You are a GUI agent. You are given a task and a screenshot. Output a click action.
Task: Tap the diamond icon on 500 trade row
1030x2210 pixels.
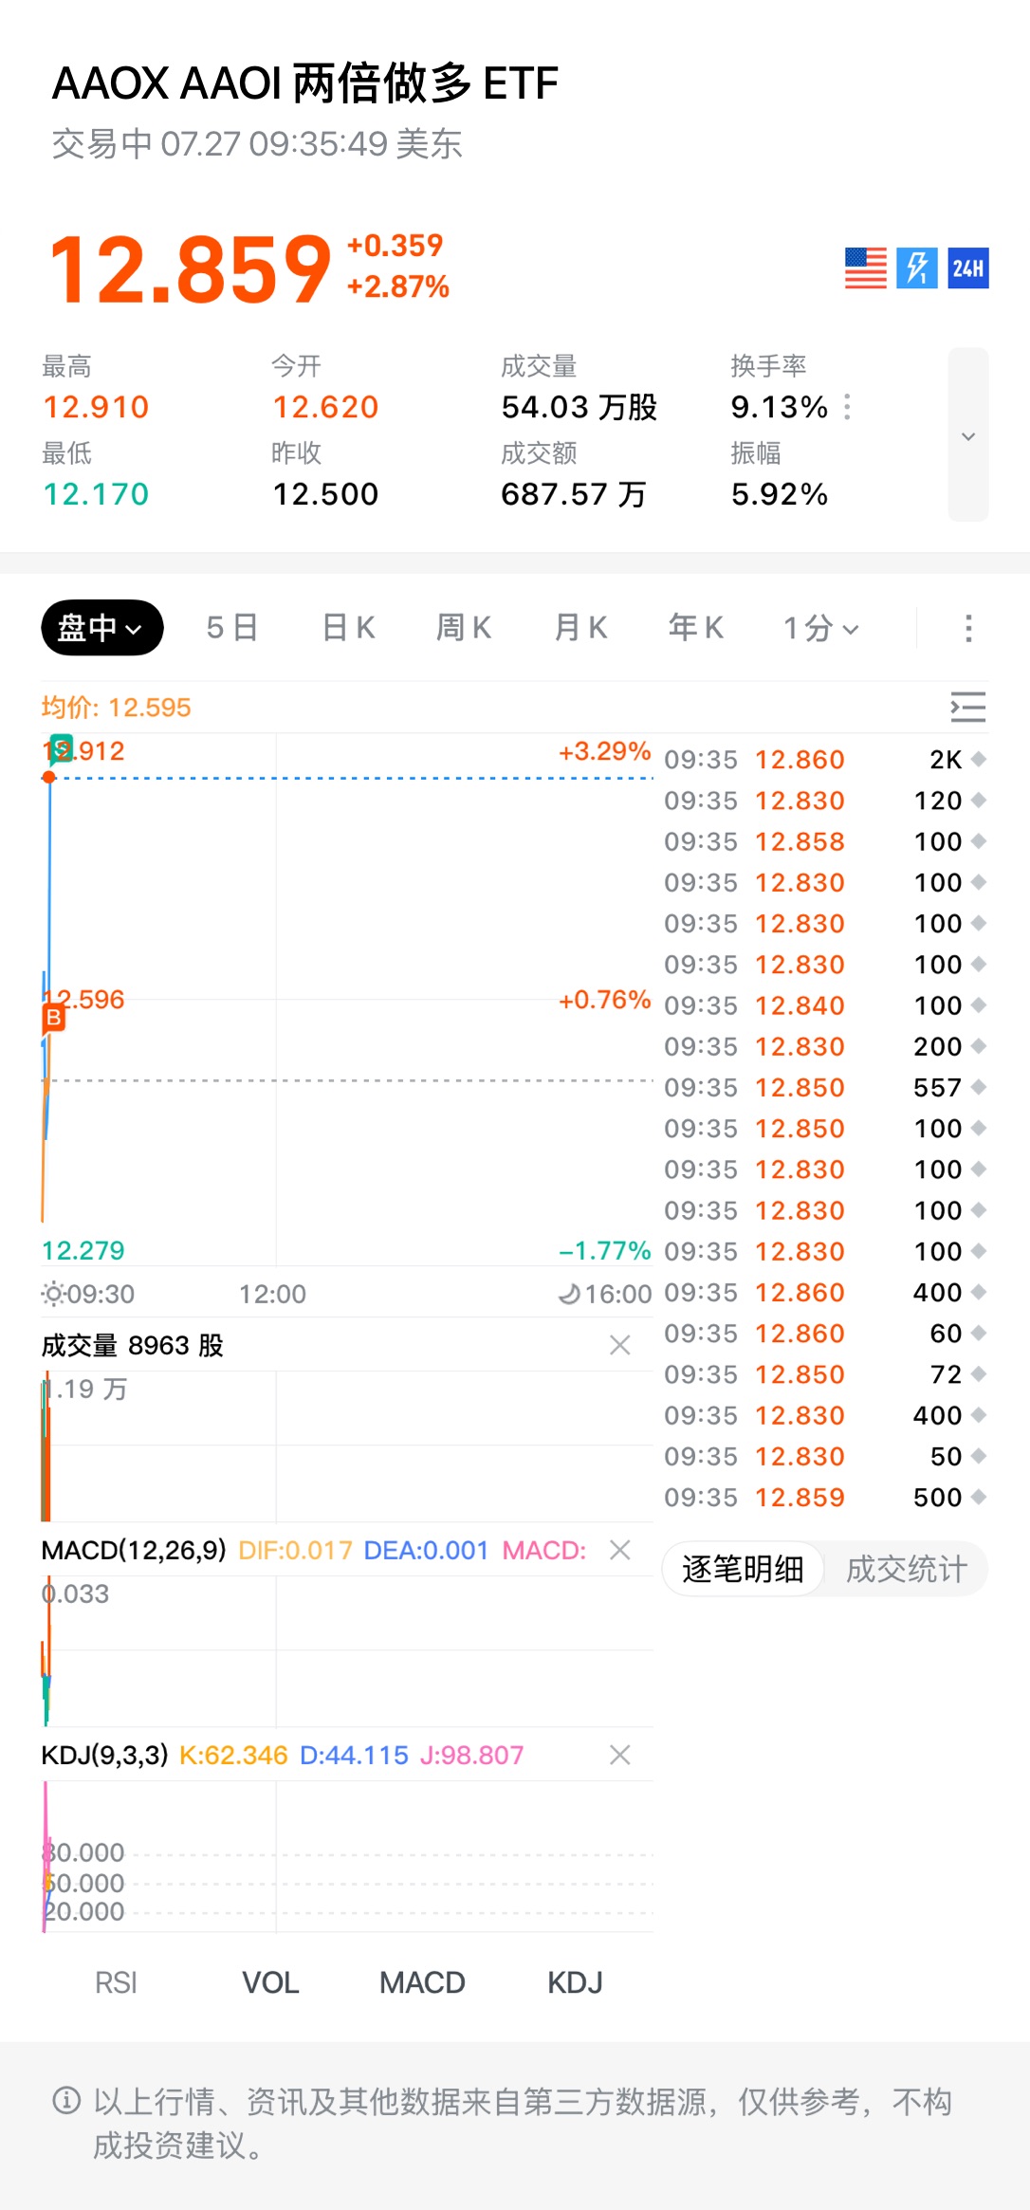[x=979, y=1497]
